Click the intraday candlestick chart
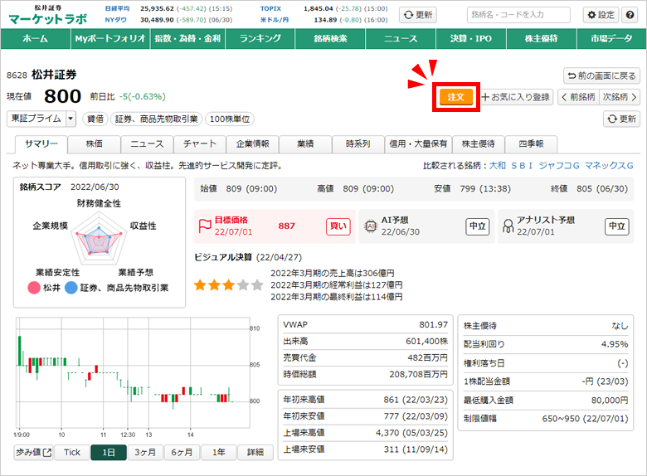The height and width of the screenshot is (476, 647). click(133, 373)
